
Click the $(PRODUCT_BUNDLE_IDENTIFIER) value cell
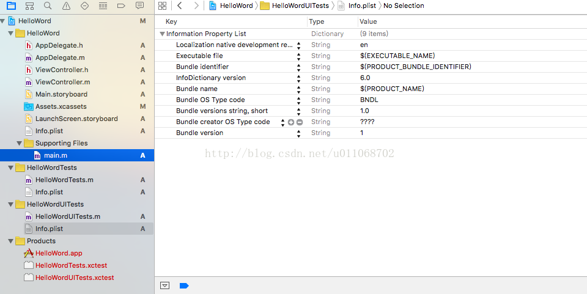[416, 67]
